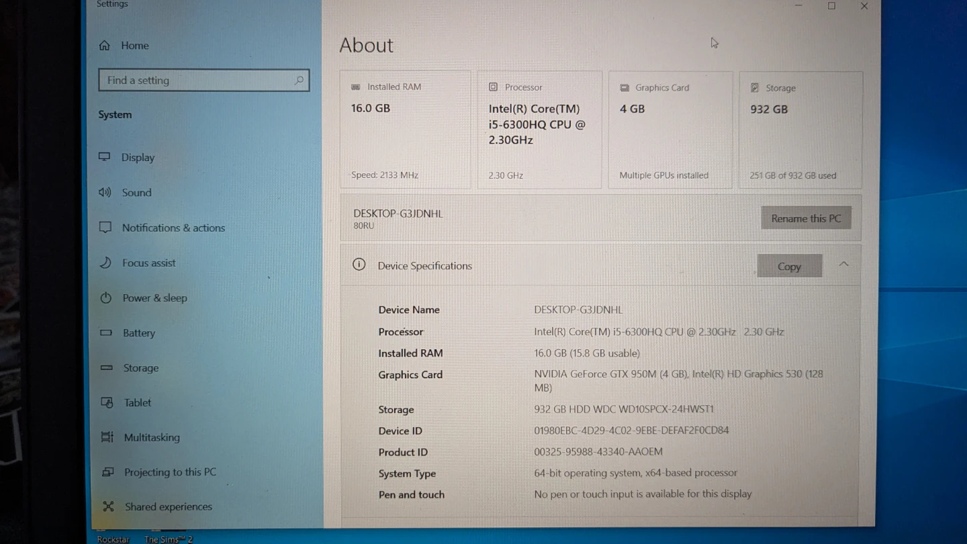Click the Battery icon in sidebar
This screenshot has height=544, width=967.
tap(106, 332)
